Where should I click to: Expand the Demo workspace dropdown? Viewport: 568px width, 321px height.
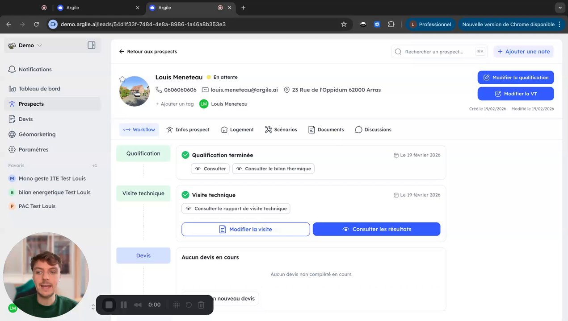coord(26,45)
